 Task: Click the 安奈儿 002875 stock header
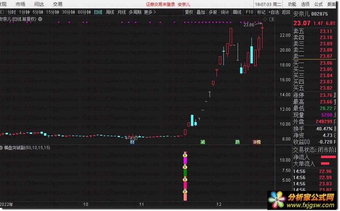(311, 14)
